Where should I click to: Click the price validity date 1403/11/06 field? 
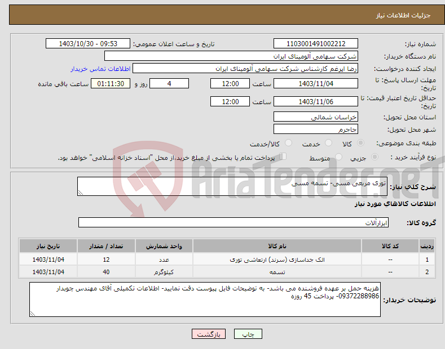click(316, 101)
